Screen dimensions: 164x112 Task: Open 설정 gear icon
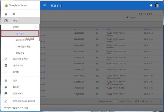(6, 80)
